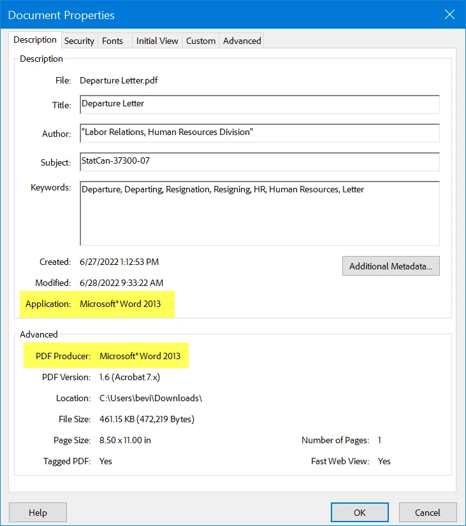This screenshot has width=466, height=526.
Task: Close the Document Properties dialog
Action: click(x=449, y=15)
